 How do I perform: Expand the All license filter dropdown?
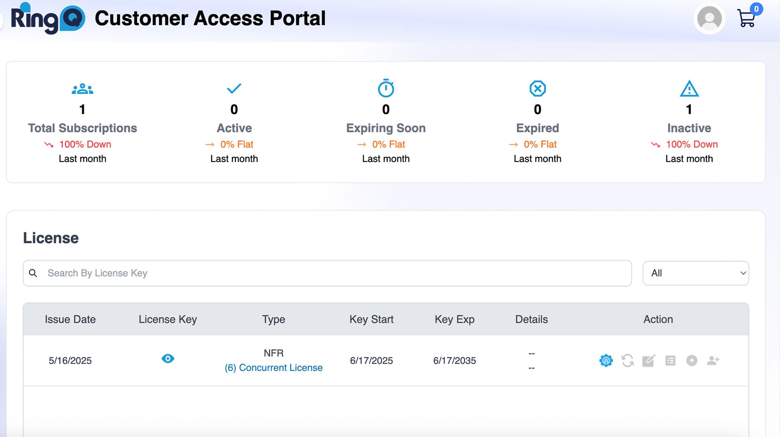tap(695, 273)
